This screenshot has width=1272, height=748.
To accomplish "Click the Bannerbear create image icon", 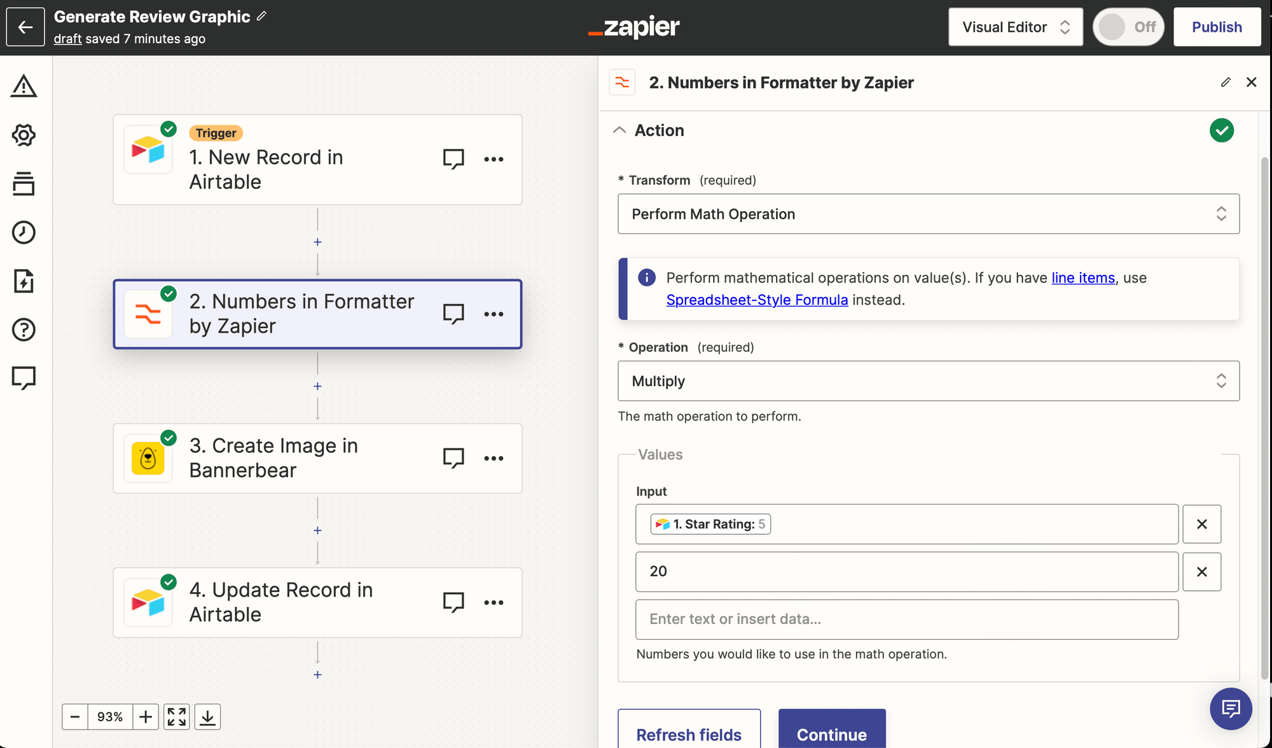I will (x=149, y=458).
